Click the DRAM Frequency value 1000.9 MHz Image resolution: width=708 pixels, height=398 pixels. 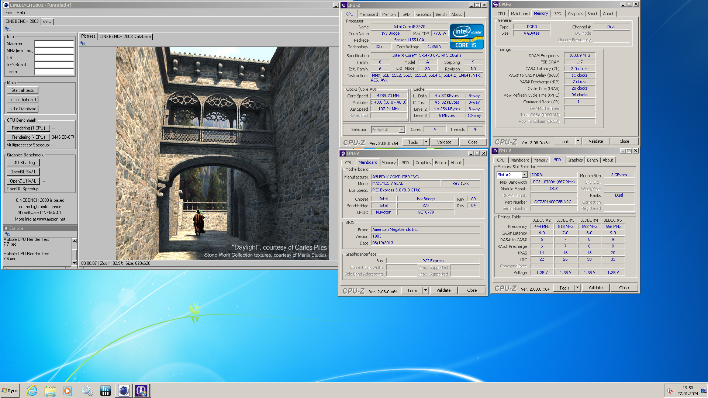click(x=579, y=55)
